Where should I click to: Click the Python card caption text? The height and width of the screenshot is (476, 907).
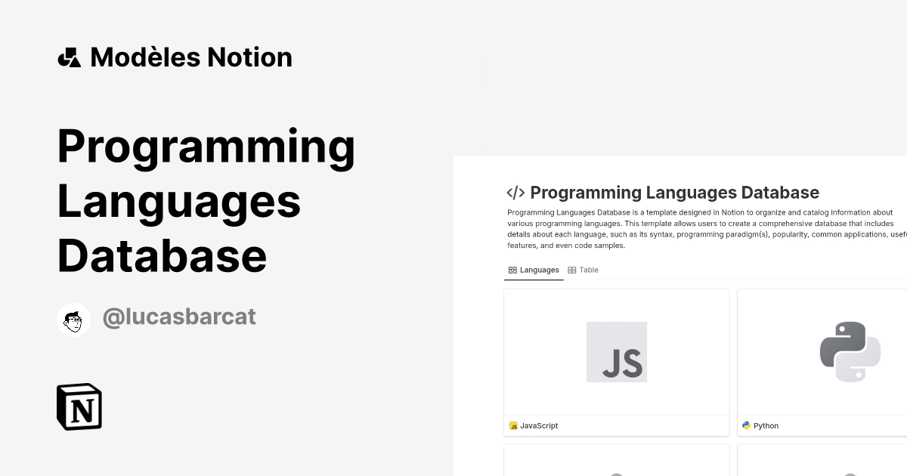[766, 425]
